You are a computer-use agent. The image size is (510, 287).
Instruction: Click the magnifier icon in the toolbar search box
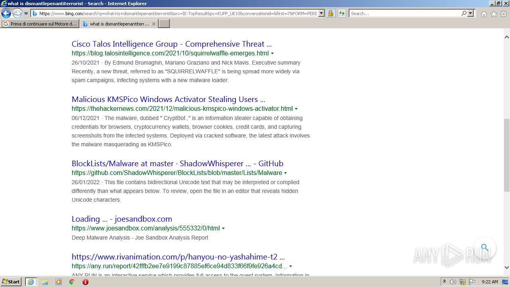464,14
